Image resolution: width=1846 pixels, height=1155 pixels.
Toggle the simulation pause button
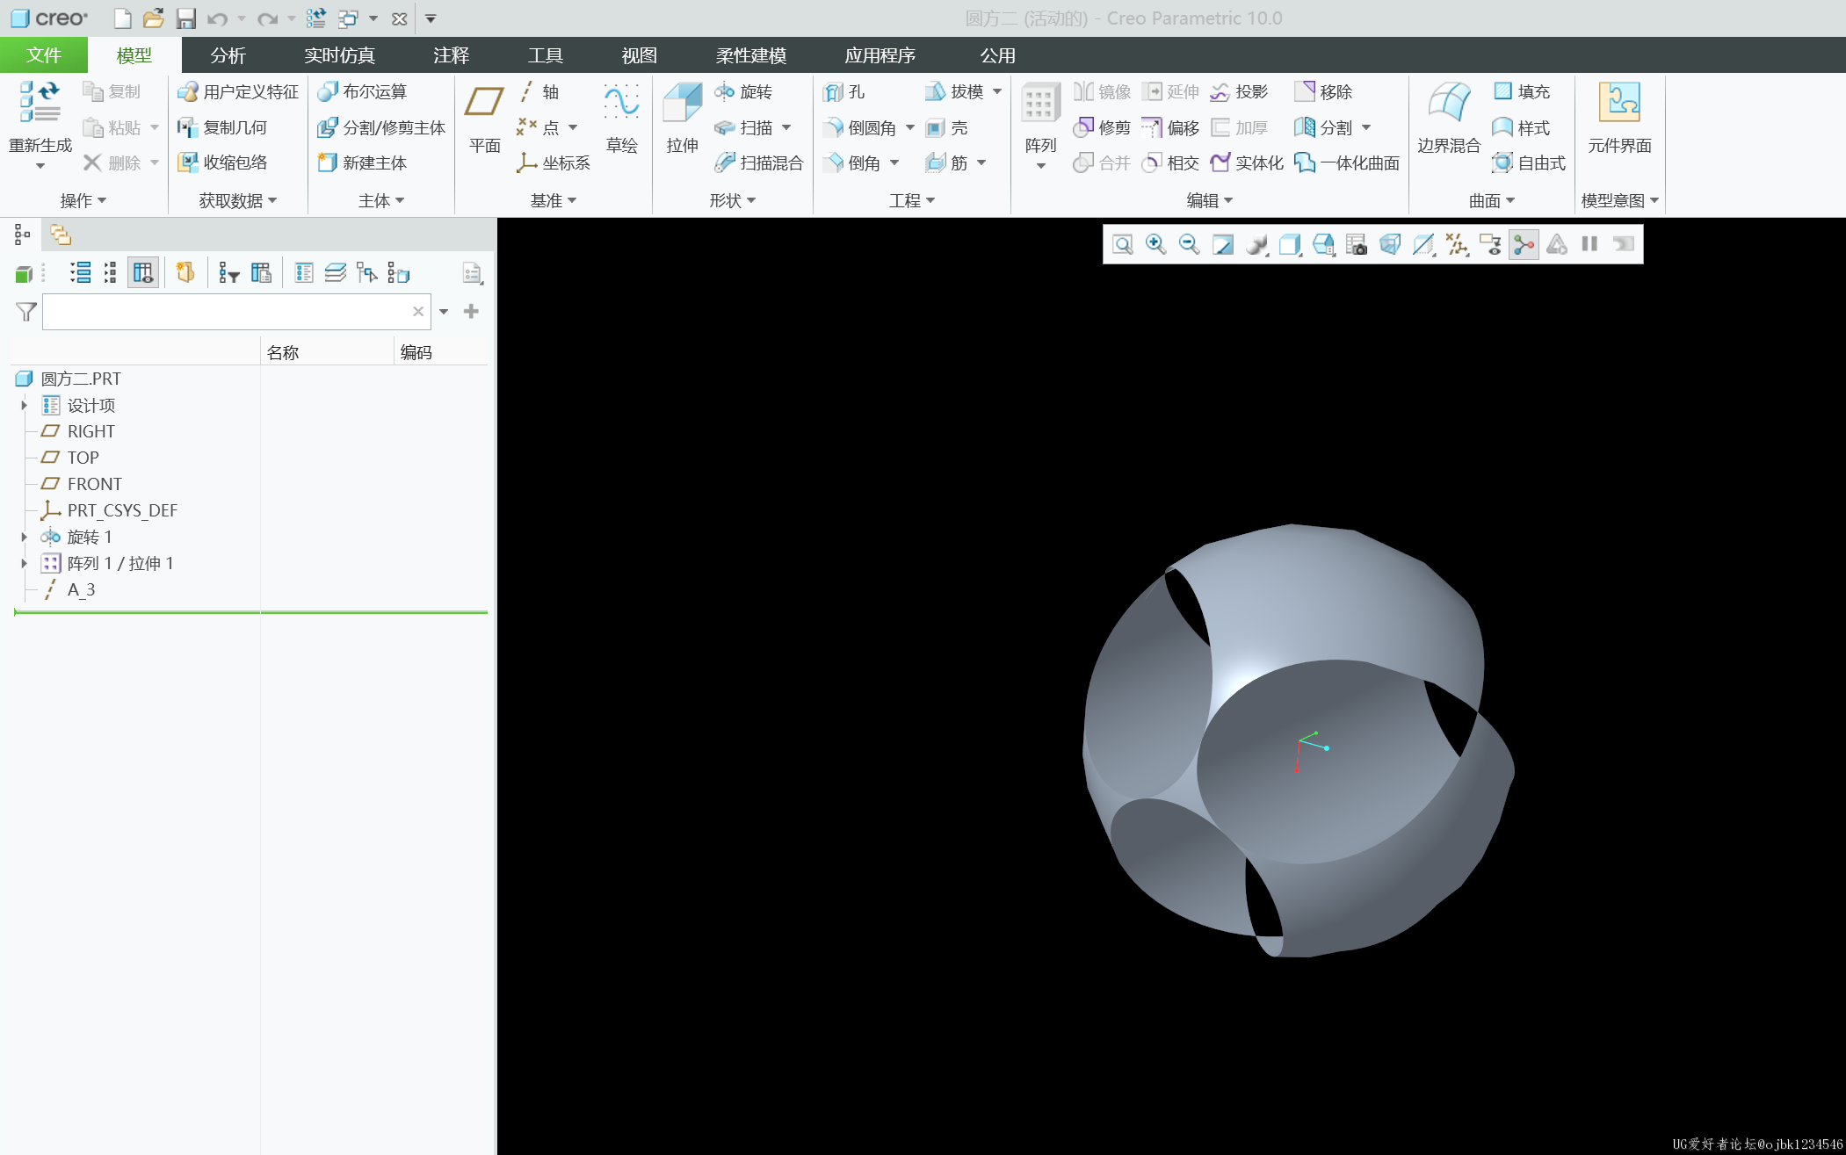pyautogui.click(x=1589, y=244)
